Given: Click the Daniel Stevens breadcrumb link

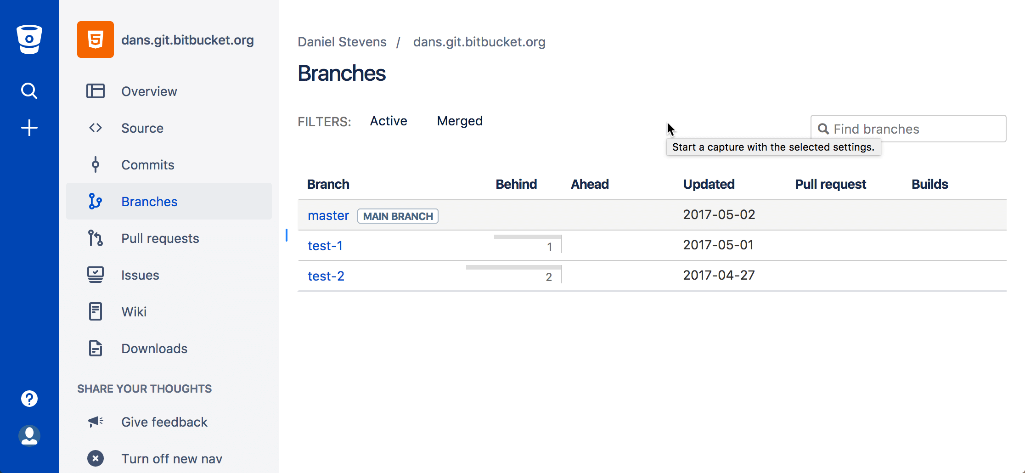Looking at the screenshot, I should click(342, 42).
